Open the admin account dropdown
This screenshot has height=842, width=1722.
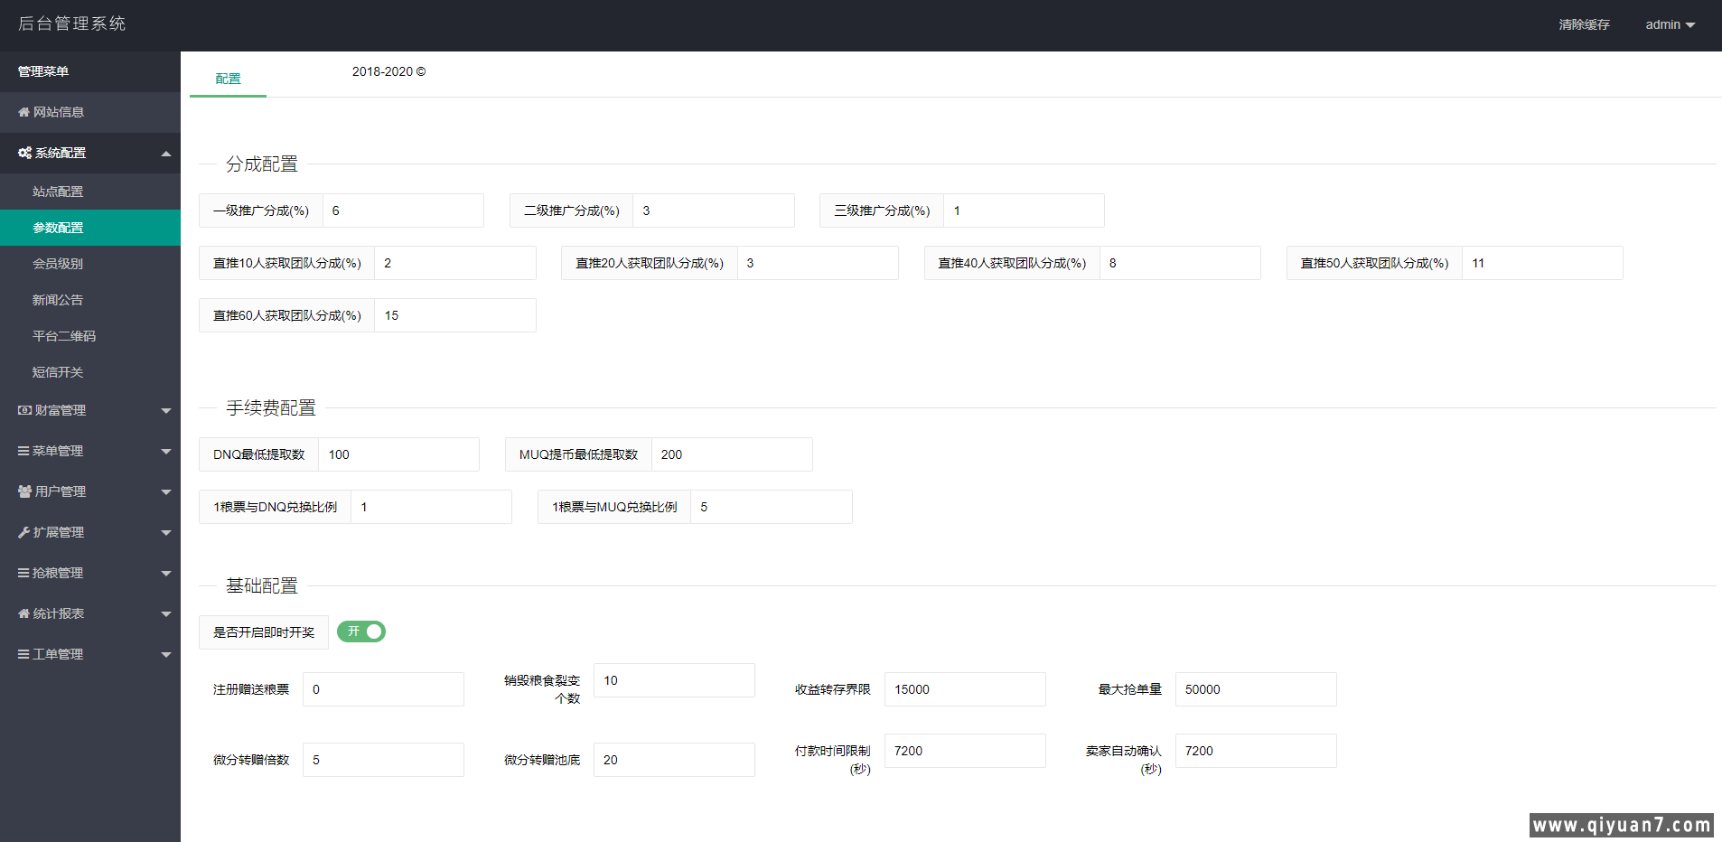(1670, 24)
